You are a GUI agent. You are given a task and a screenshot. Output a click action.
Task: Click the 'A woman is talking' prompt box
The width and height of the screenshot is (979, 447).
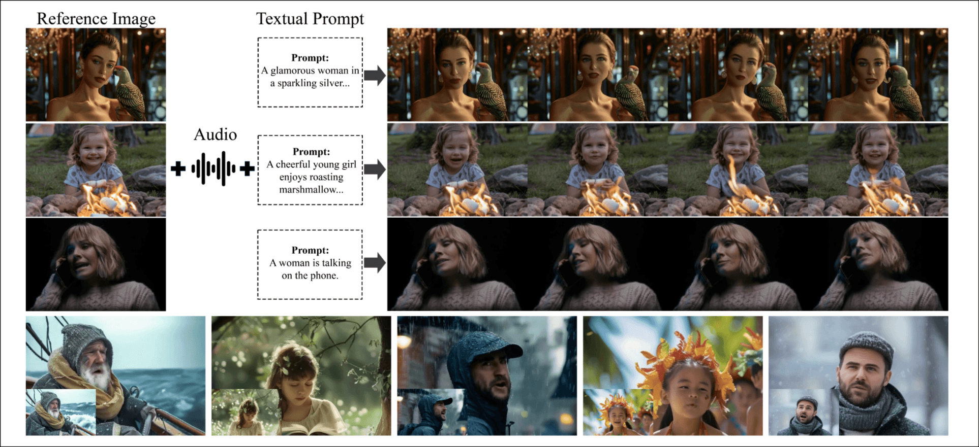pos(310,264)
